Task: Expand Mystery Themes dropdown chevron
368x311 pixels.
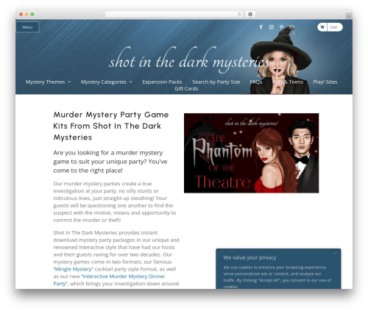Action: [69, 82]
